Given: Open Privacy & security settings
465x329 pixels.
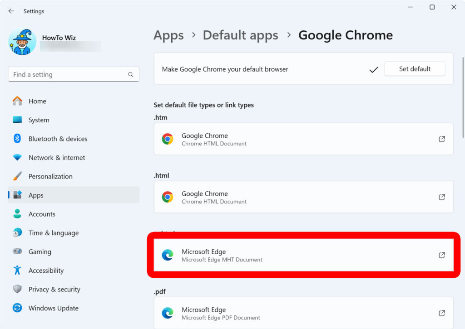Looking at the screenshot, I should pos(54,289).
